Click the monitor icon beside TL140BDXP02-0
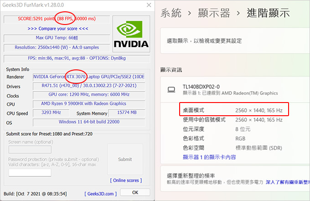The height and width of the screenshot is (201, 310). pos(171,90)
